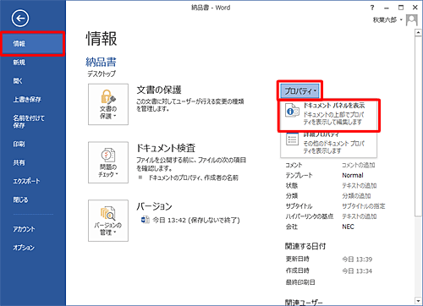Click the back arrow circle icon

click(20, 19)
